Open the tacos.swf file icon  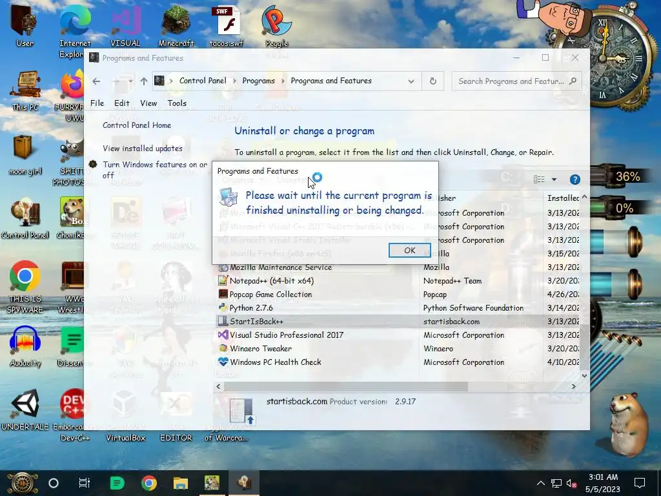click(x=227, y=25)
